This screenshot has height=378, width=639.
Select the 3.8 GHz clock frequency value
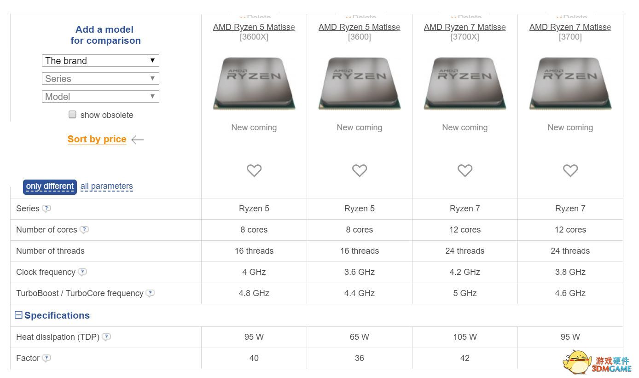click(570, 272)
